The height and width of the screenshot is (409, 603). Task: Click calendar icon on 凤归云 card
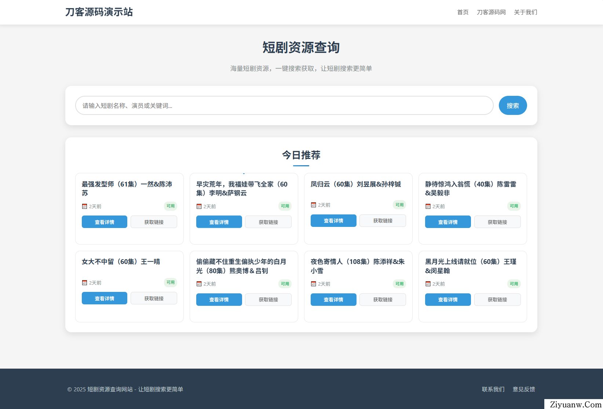pos(313,205)
